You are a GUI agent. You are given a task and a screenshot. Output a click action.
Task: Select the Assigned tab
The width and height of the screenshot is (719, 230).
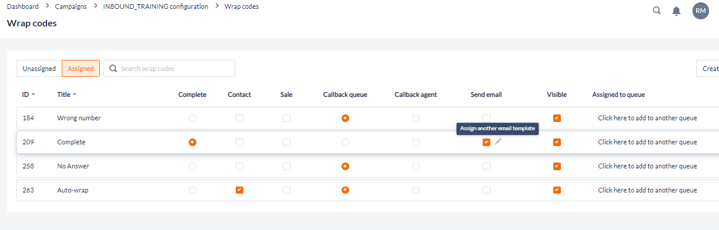click(81, 69)
